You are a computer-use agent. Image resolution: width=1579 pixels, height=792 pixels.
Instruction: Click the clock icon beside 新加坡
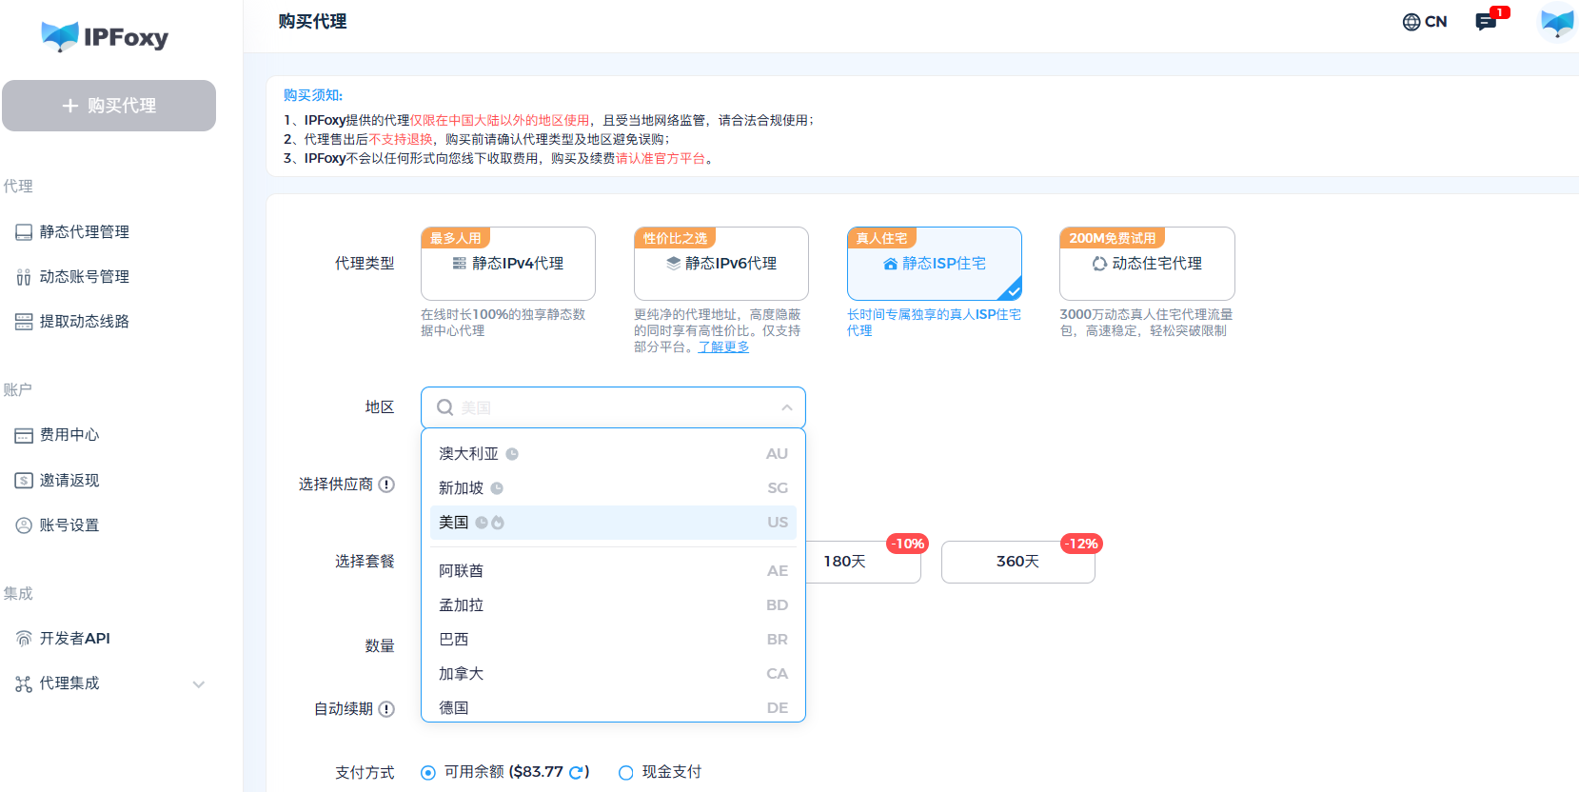(497, 488)
